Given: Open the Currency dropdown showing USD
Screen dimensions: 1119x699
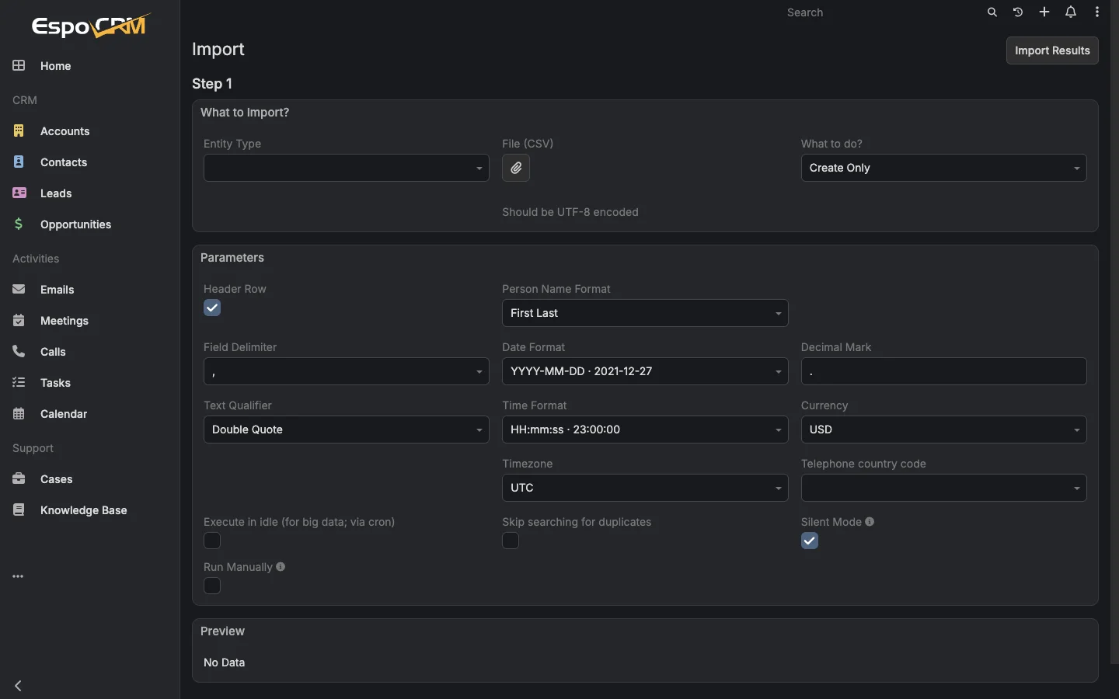Looking at the screenshot, I should [944, 429].
